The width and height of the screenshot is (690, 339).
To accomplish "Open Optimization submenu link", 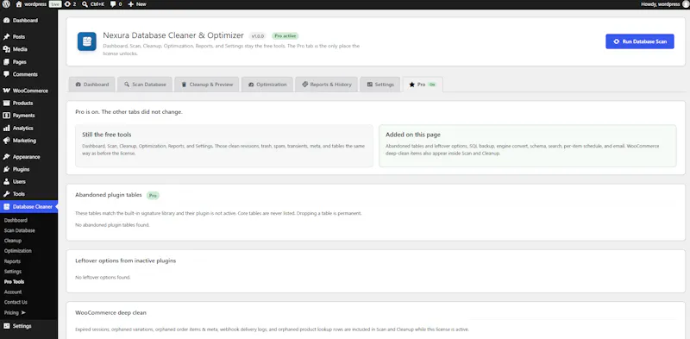I will 17,250.
